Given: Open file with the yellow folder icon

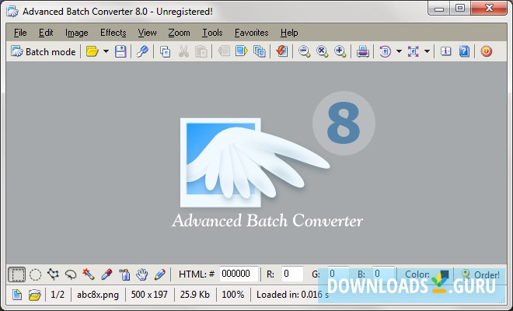Looking at the screenshot, I should [92, 51].
